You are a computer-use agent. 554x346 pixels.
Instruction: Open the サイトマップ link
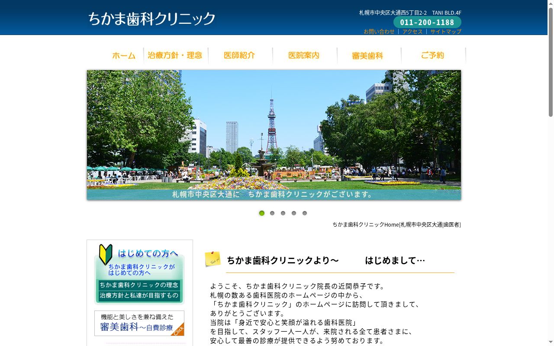tap(446, 32)
